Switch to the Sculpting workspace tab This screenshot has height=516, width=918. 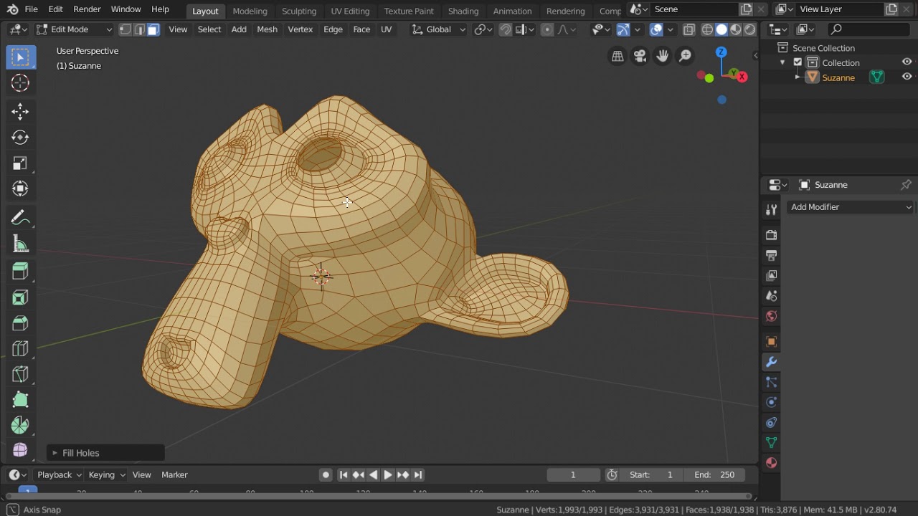[x=299, y=11]
